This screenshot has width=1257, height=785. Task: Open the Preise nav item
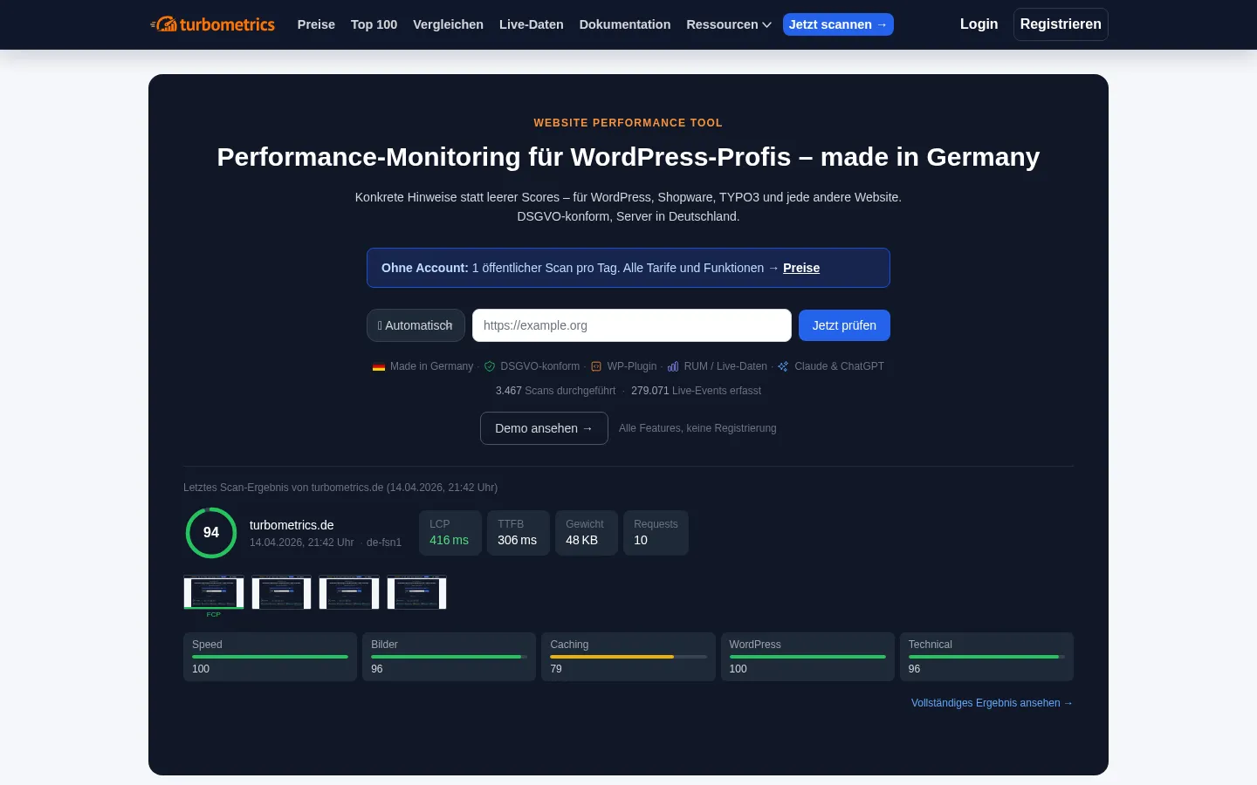pyautogui.click(x=316, y=24)
